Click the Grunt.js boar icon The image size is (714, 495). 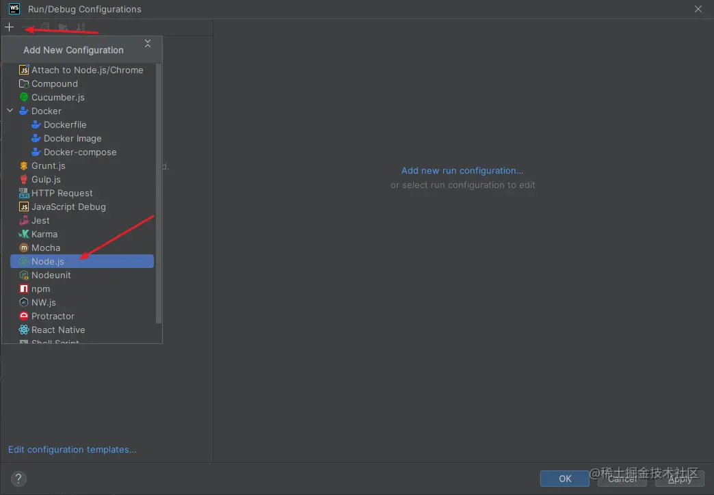point(24,165)
